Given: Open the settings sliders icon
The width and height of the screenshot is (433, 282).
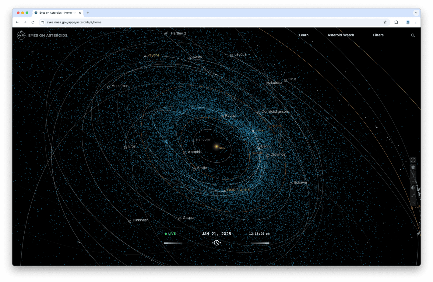Looking at the screenshot, I should tap(413, 203).
